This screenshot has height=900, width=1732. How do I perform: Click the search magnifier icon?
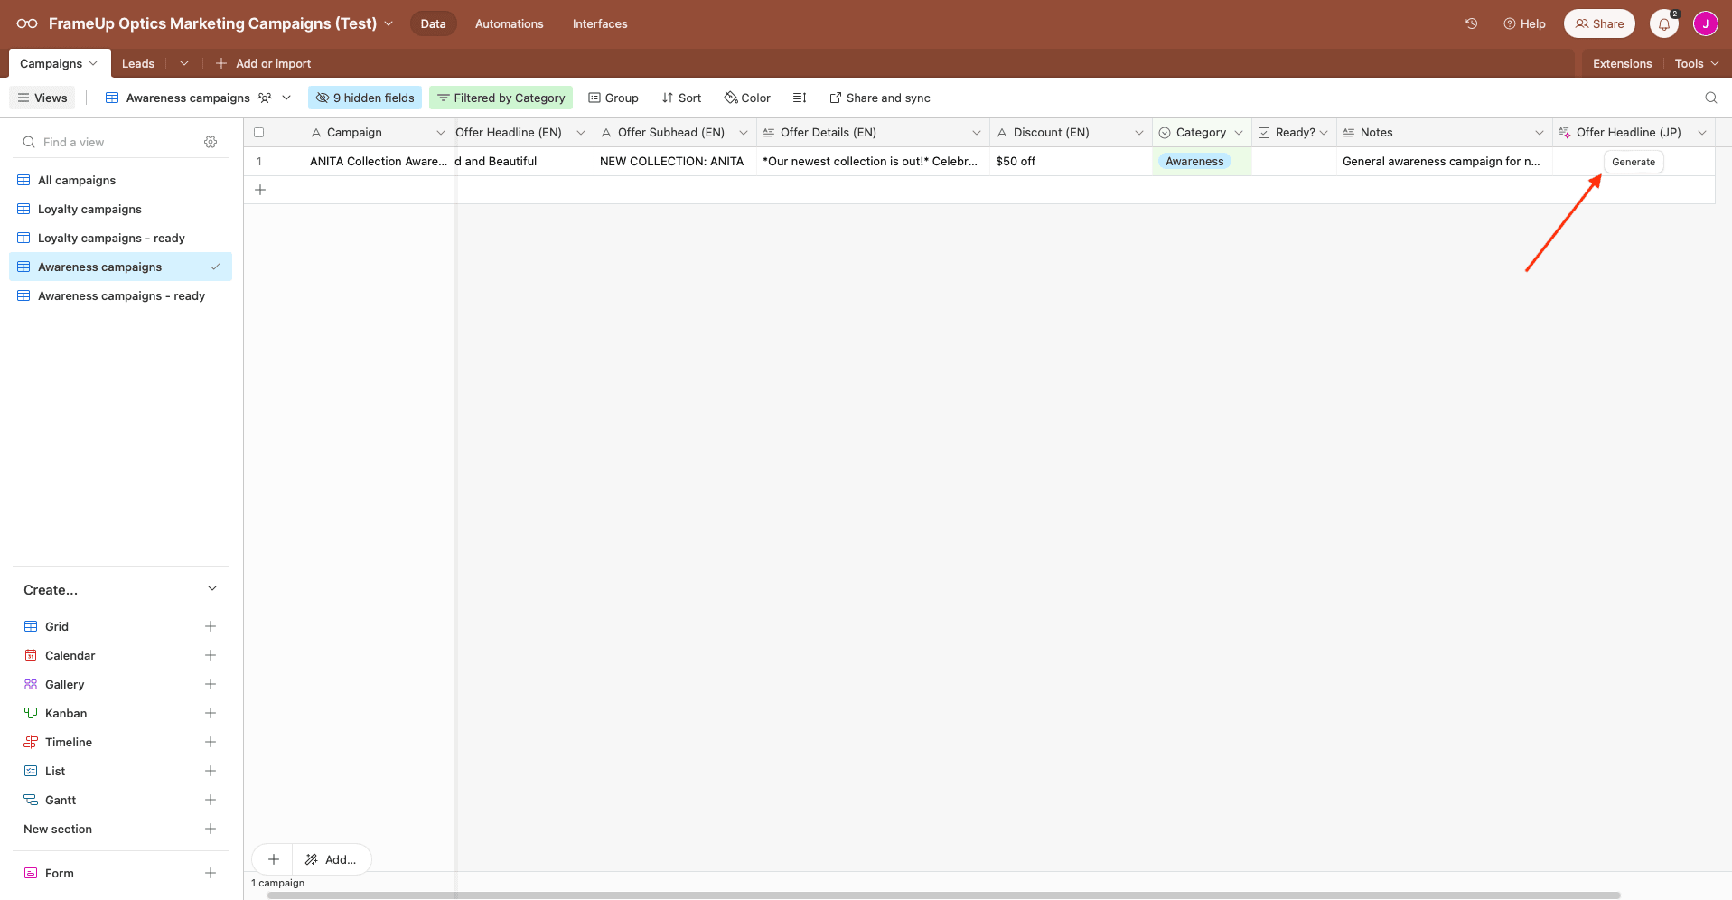coord(1710,98)
